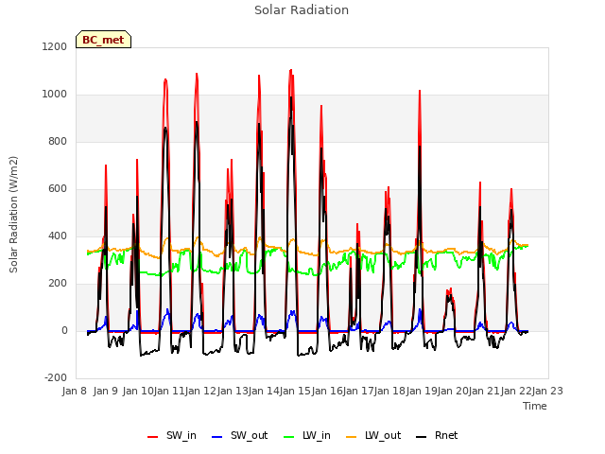The height and width of the screenshot is (454, 605).
Task: Click the Jan 8 x-axis tick label
Action: [x=75, y=391]
